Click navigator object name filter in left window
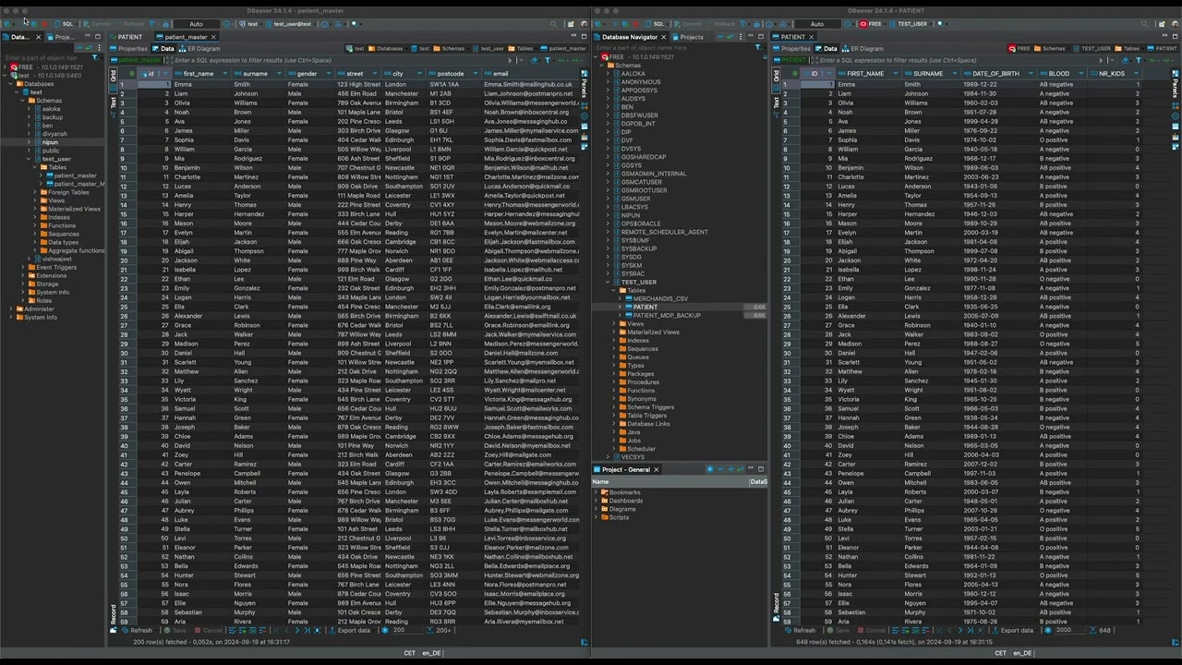1182x665 pixels. (x=46, y=57)
